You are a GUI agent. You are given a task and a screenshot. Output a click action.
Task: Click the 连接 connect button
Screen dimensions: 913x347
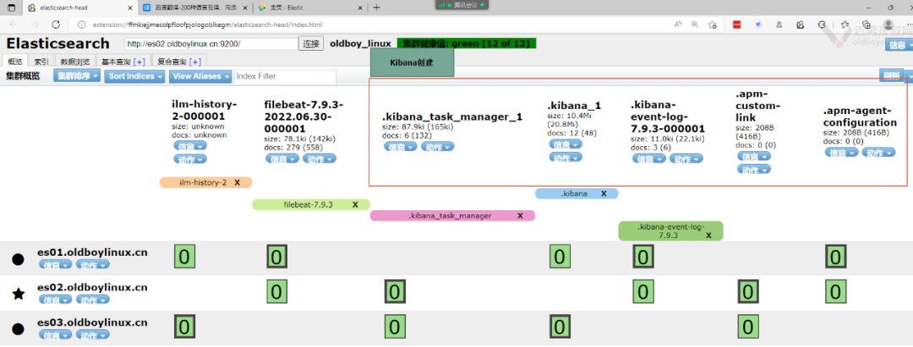click(310, 44)
